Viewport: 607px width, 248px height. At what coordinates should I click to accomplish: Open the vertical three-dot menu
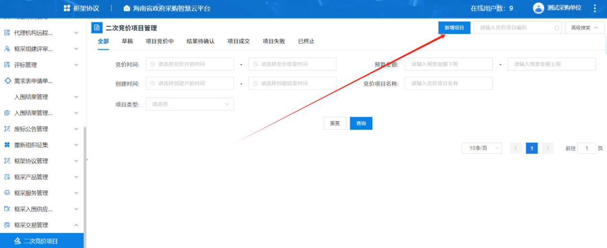pyautogui.click(x=595, y=8)
